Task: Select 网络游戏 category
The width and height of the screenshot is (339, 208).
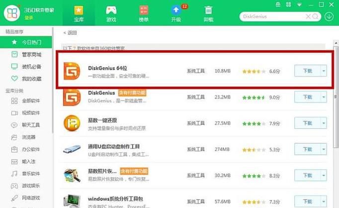Action: tap(26, 198)
